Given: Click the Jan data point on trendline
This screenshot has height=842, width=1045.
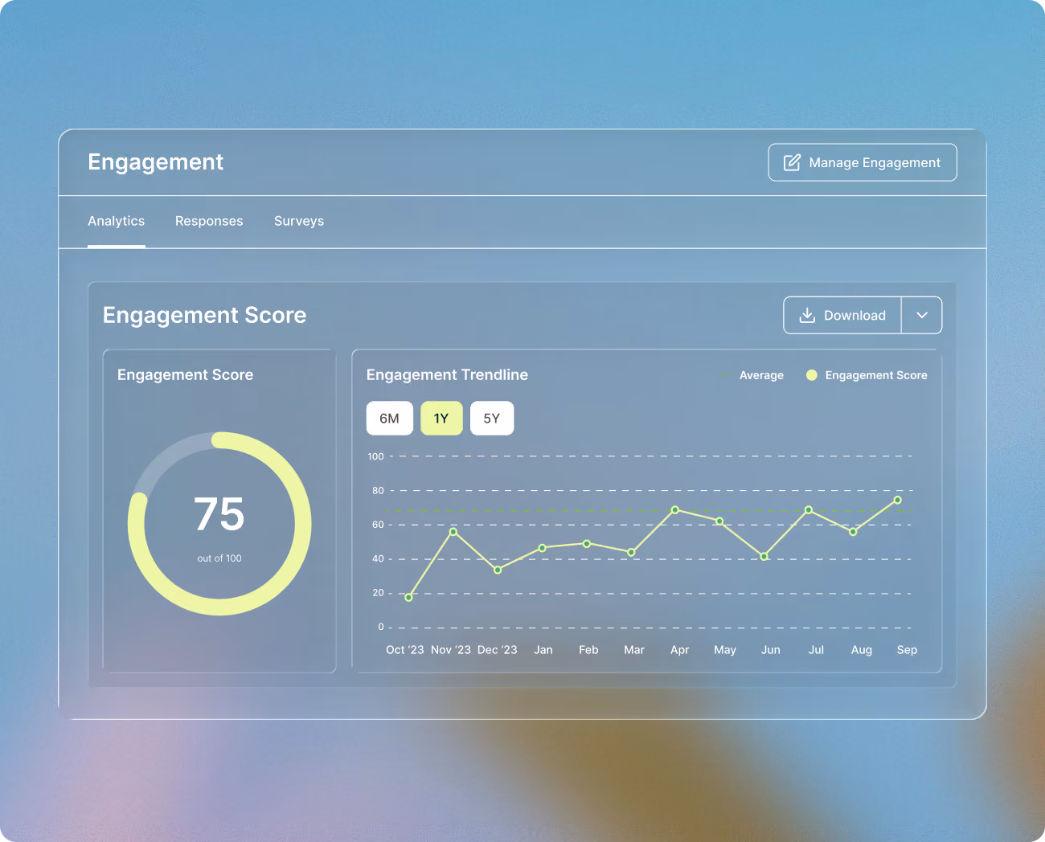Looking at the screenshot, I should click(x=543, y=548).
